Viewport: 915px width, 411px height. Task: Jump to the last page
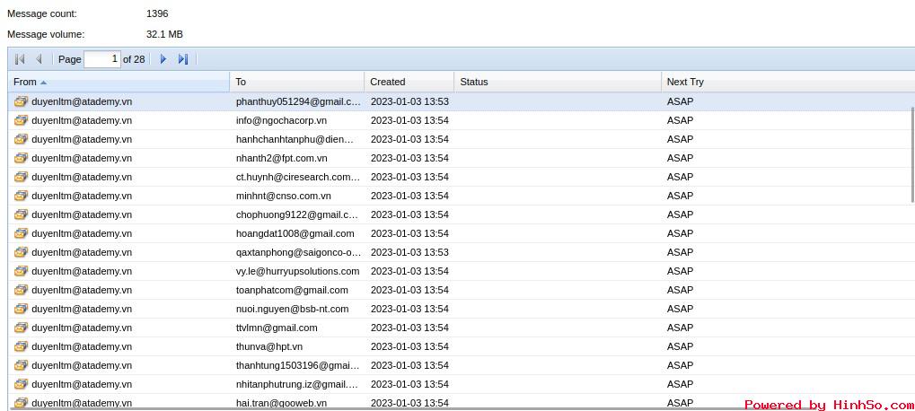(182, 59)
